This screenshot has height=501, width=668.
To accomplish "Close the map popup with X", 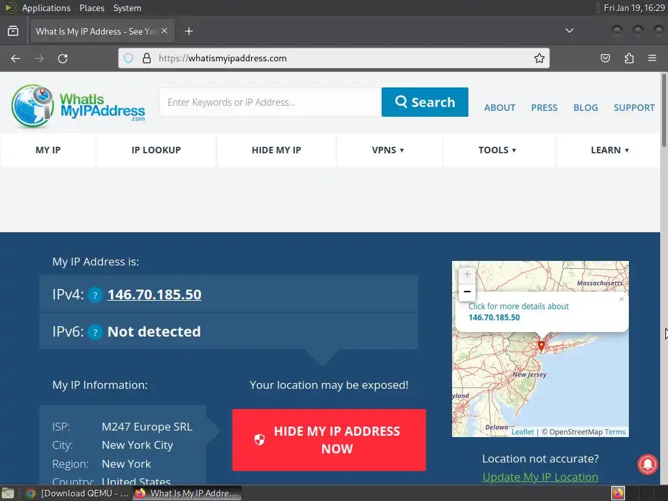I will 622,299.
